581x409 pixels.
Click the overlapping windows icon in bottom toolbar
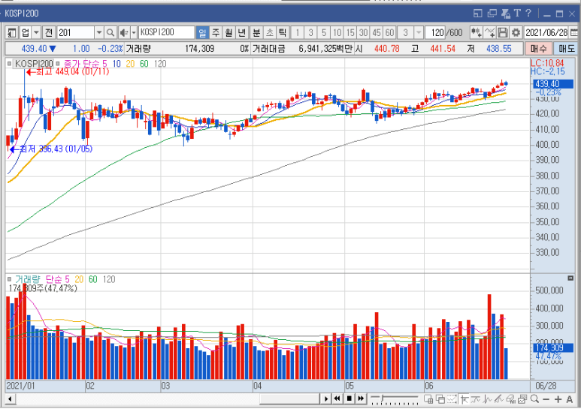(x=440, y=399)
